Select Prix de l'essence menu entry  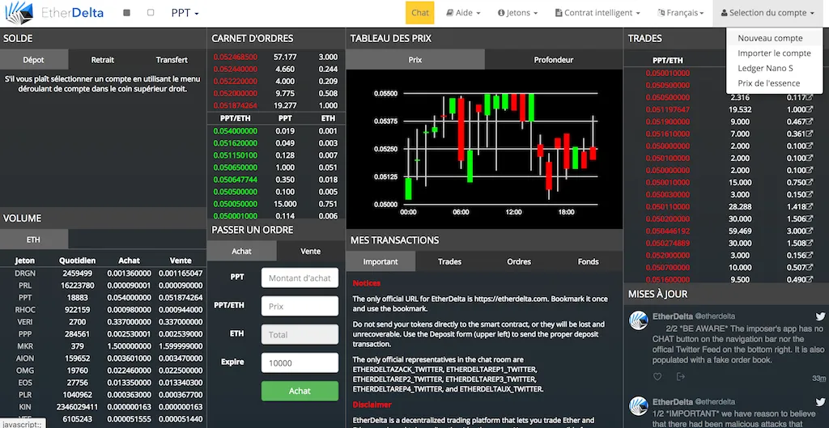tap(769, 83)
